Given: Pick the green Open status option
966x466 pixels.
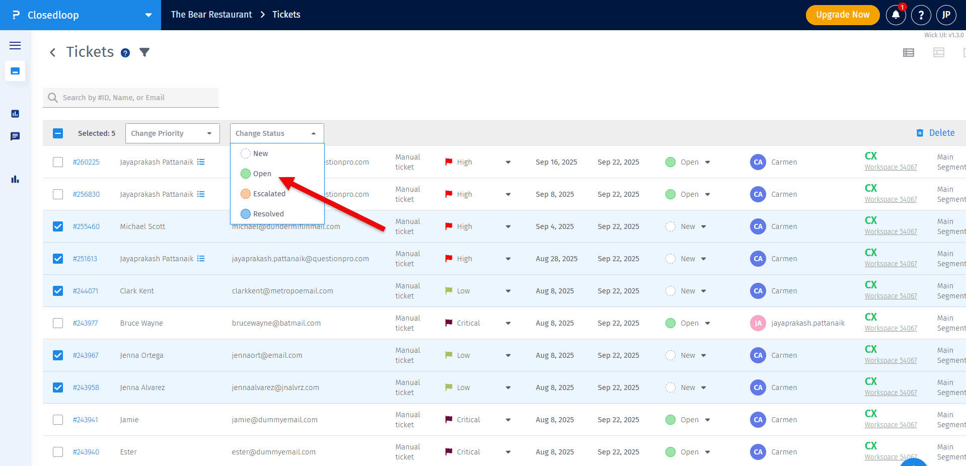Looking at the screenshot, I should pyautogui.click(x=262, y=174).
